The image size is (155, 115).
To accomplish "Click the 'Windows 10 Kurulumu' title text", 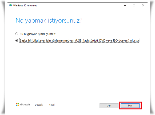I will pyautogui.click(x=25, y=6).
